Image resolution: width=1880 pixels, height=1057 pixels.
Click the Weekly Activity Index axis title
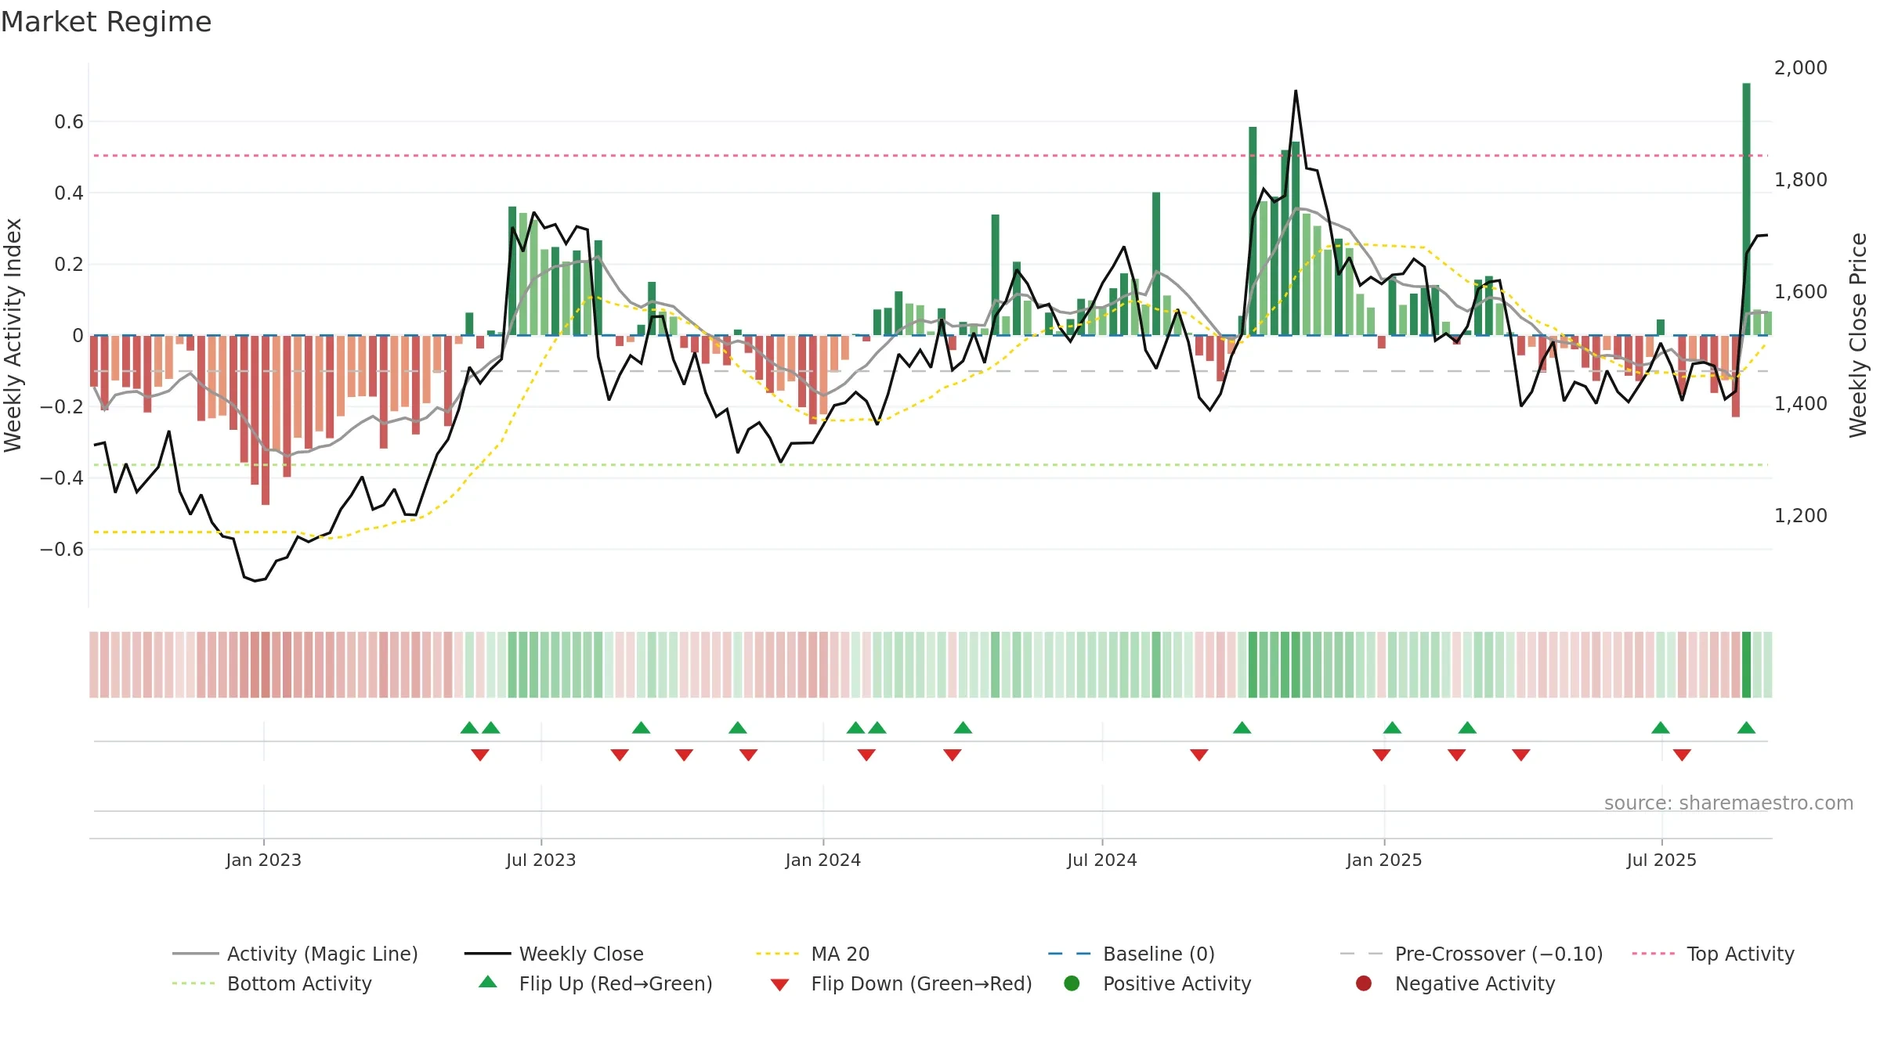(x=13, y=335)
